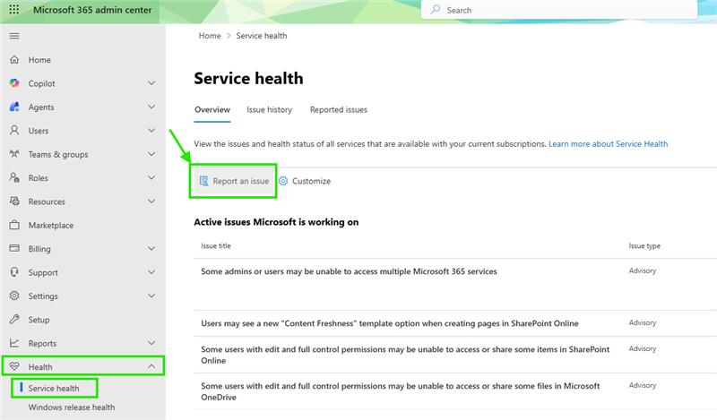Expand the Reports menu chevron
This screenshot has width=717, height=420.
(151, 343)
